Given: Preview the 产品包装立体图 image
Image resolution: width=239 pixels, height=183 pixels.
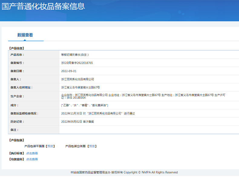Looking at the screenshot, I should 92,146.
